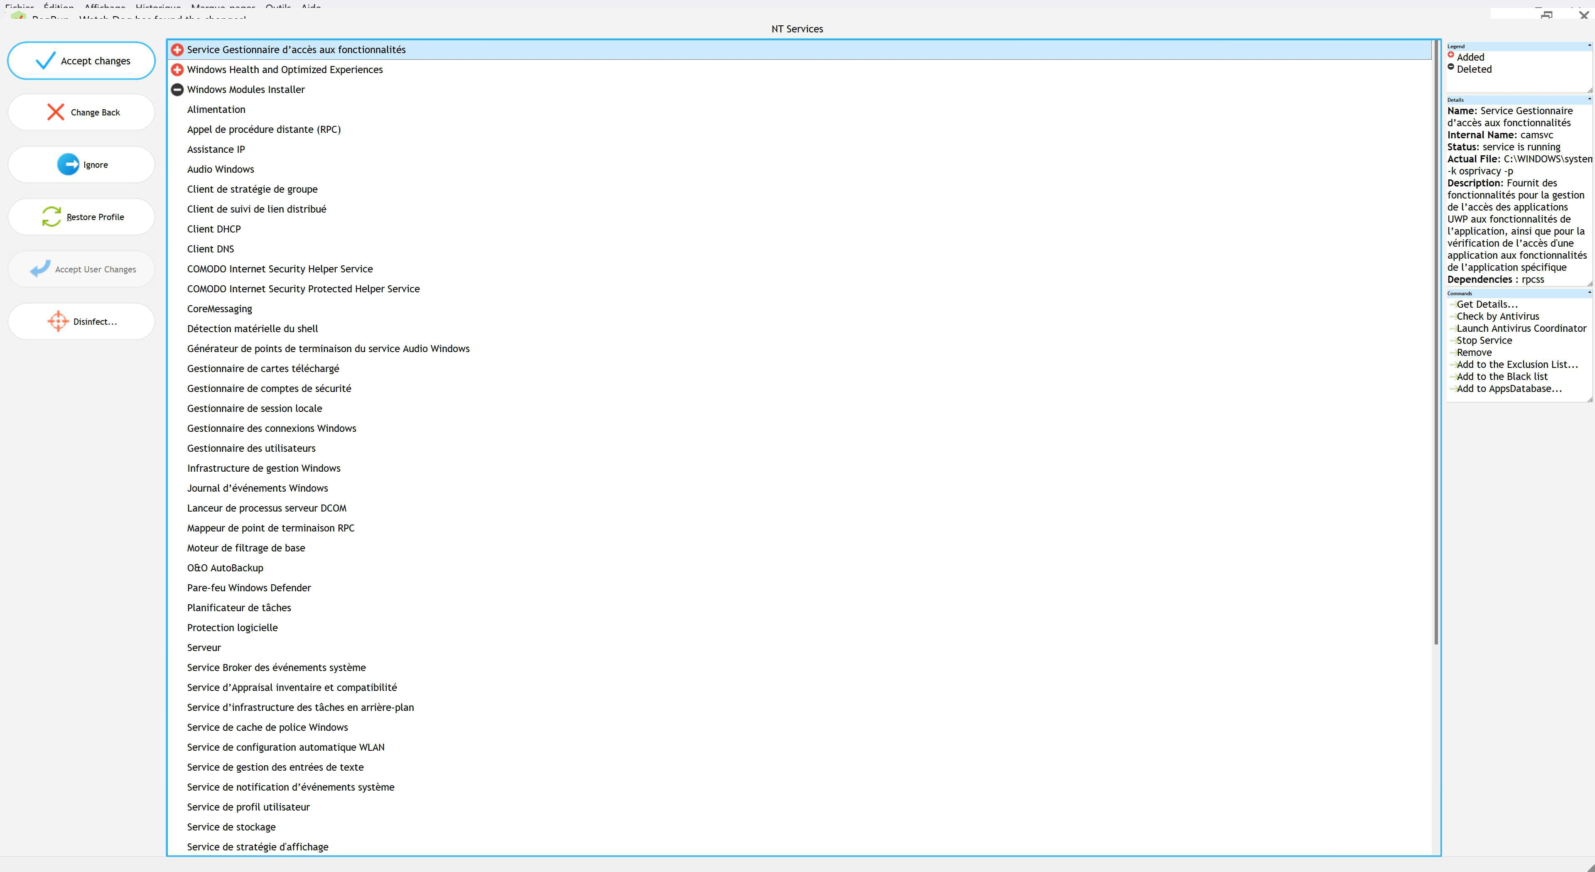Select COMODO Internet Security Helper Service
Screen dimensions: 1595x872
tap(280, 269)
